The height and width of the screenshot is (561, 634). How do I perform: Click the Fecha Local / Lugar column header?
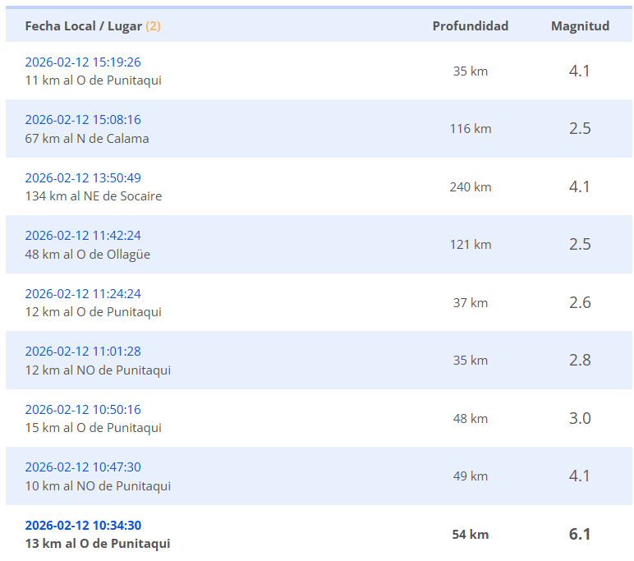tap(83, 26)
